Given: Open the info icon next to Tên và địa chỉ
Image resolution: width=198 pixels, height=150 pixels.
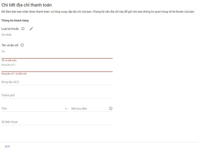Looking at the screenshot, I should coord(22,45).
